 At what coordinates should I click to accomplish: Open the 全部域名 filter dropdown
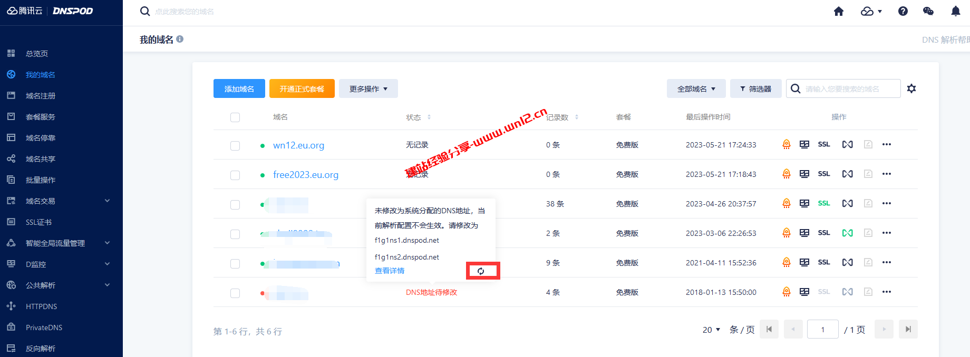(x=696, y=88)
